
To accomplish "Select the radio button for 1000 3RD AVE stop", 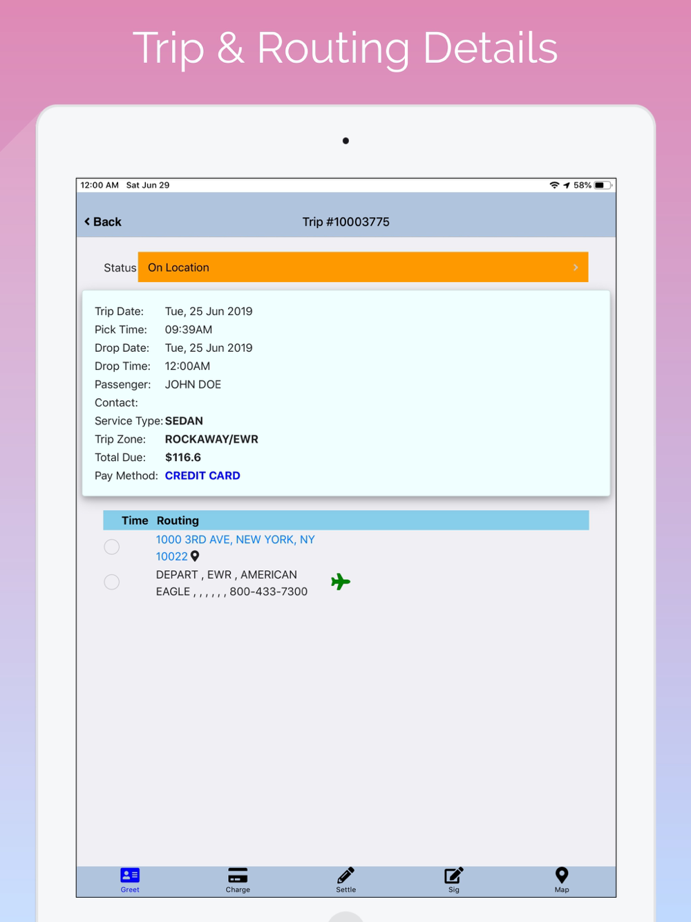I will tap(112, 547).
